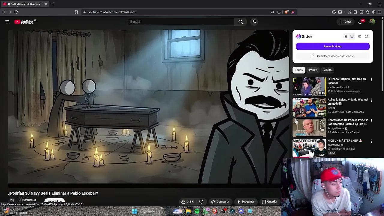Screen dimensions: 384x216
Task: Open Brave Shields lion icon
Action: click(286, 12)
